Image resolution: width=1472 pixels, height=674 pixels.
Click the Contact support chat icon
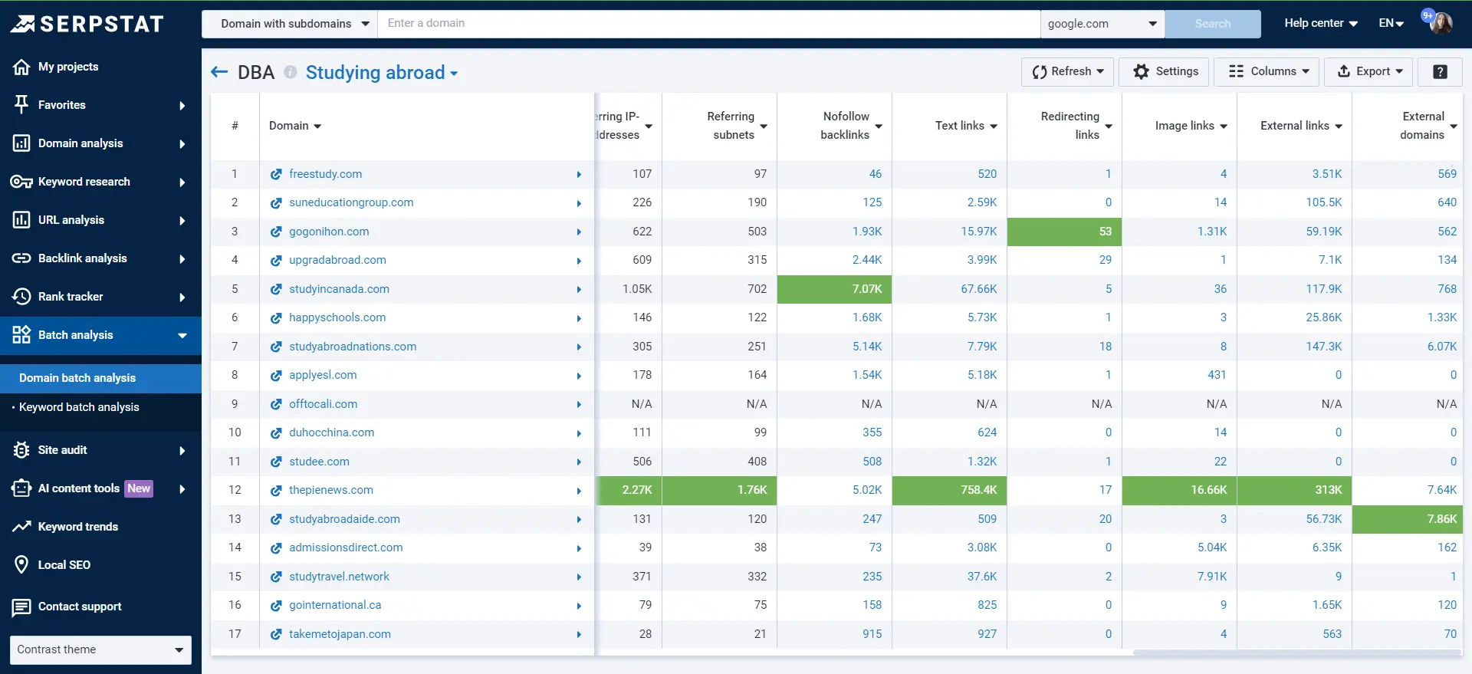tap(21, 607)
